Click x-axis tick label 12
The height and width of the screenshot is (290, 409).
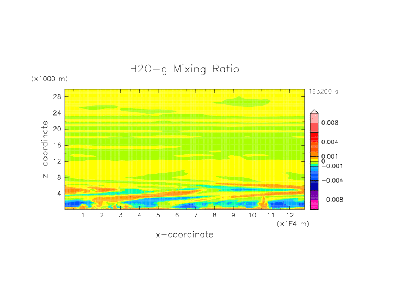point(289,216)
